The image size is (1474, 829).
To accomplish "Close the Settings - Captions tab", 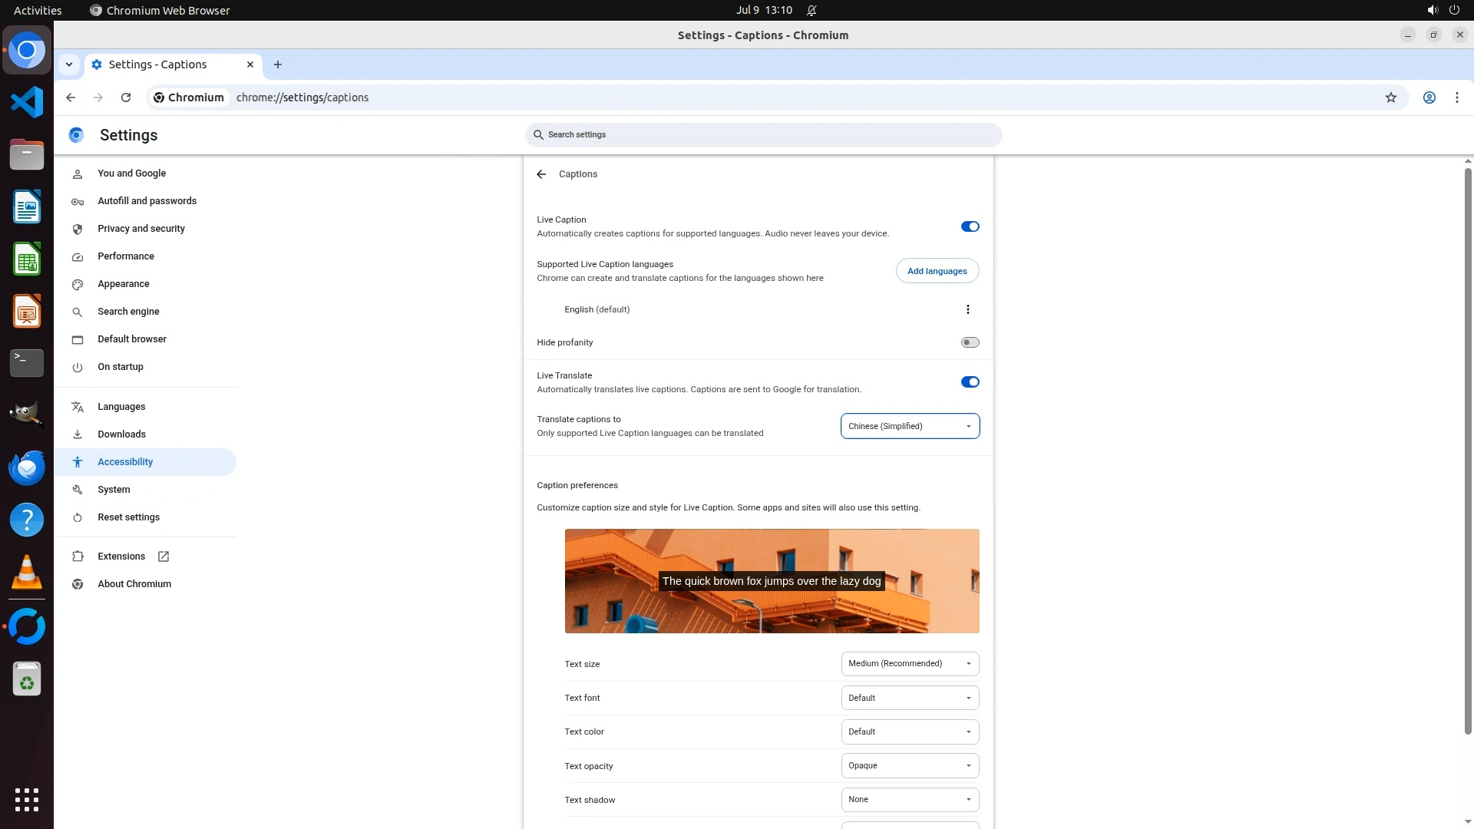I will click(250, 64).
